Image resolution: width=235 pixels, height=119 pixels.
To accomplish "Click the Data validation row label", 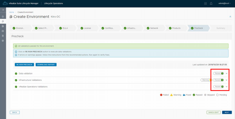I will tap(26, 73).
